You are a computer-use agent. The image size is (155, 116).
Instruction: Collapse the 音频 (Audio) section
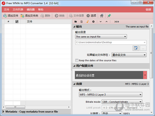[x=74, y=84]
